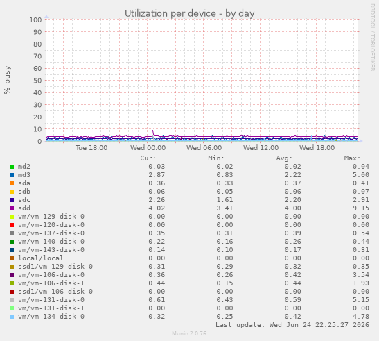
Task: Click the sdc legend label
Action: [x=24, y=200]
